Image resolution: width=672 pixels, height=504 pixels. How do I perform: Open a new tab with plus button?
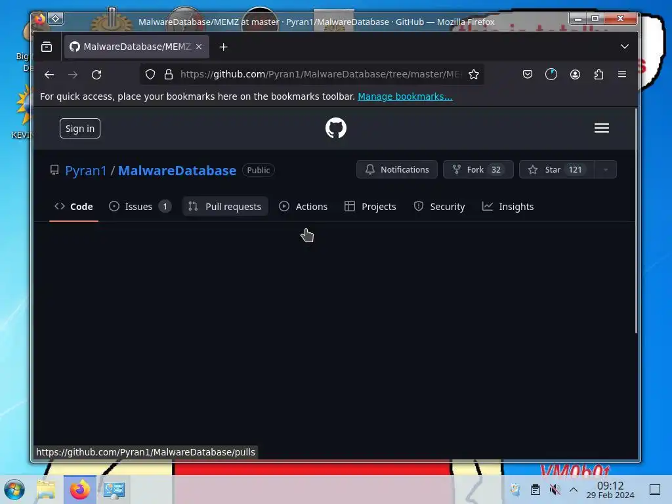tap(223, 47)
